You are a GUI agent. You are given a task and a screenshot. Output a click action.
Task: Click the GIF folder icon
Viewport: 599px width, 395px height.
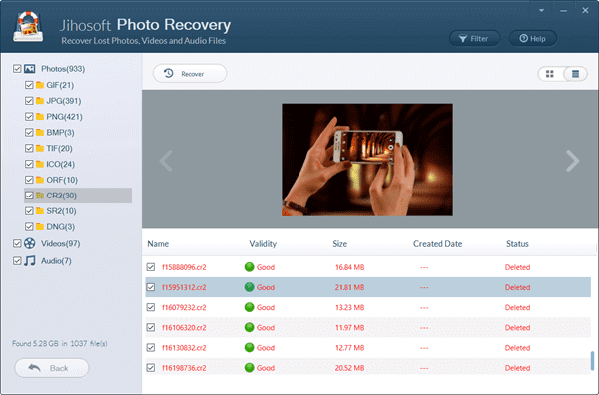coord(40,85)
